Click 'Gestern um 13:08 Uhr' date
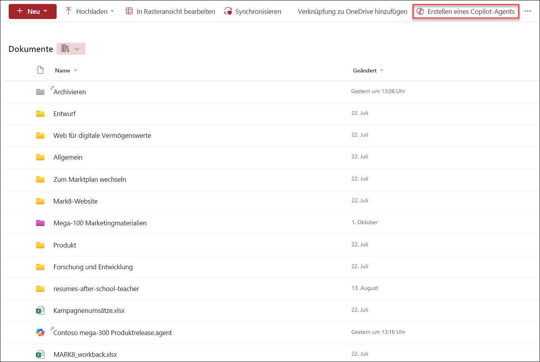540x362 pixels. pos(378,91)
